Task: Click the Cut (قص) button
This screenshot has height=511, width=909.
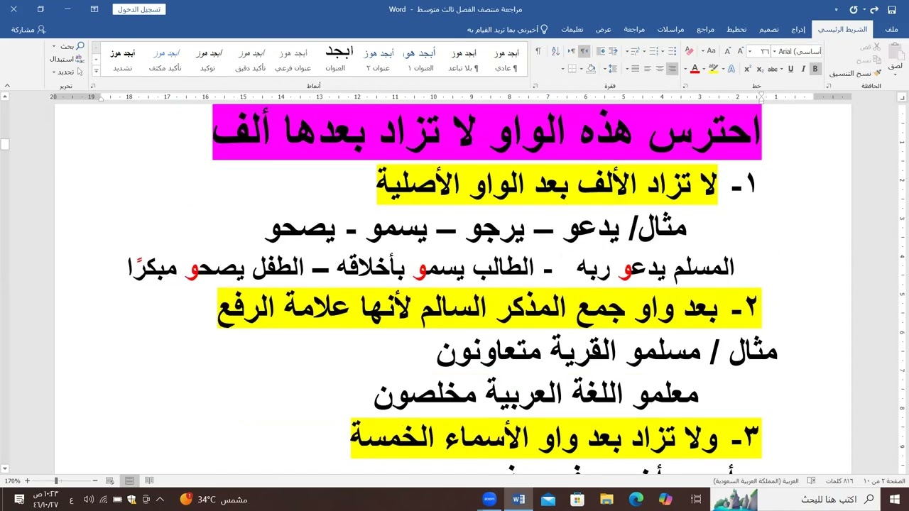Action: tap(871, 47)
